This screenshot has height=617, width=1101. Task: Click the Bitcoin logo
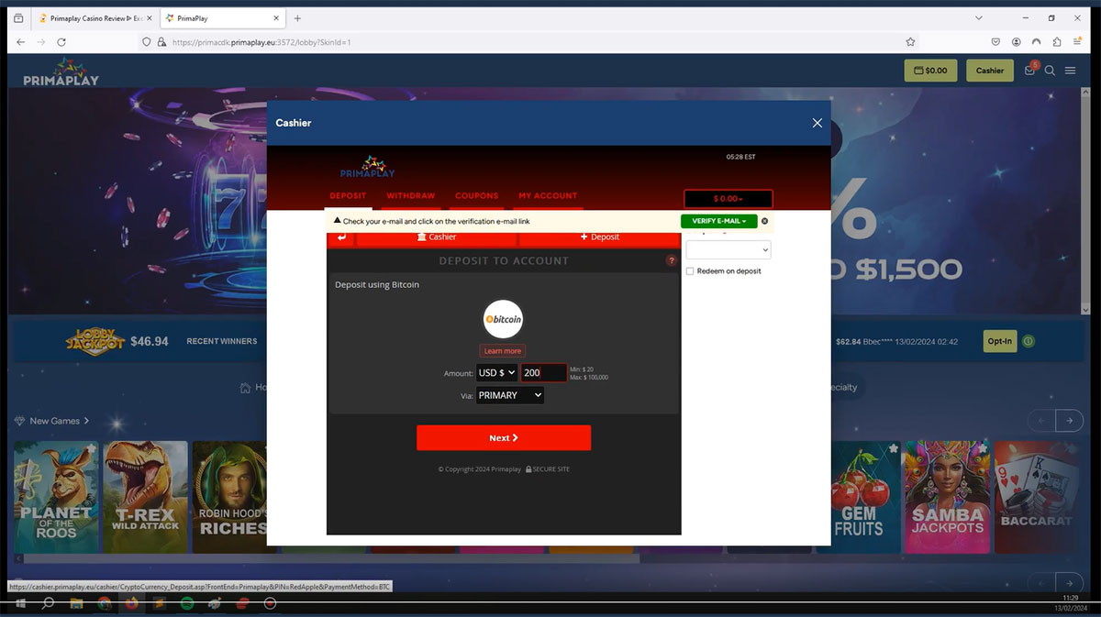coord(503,319)
